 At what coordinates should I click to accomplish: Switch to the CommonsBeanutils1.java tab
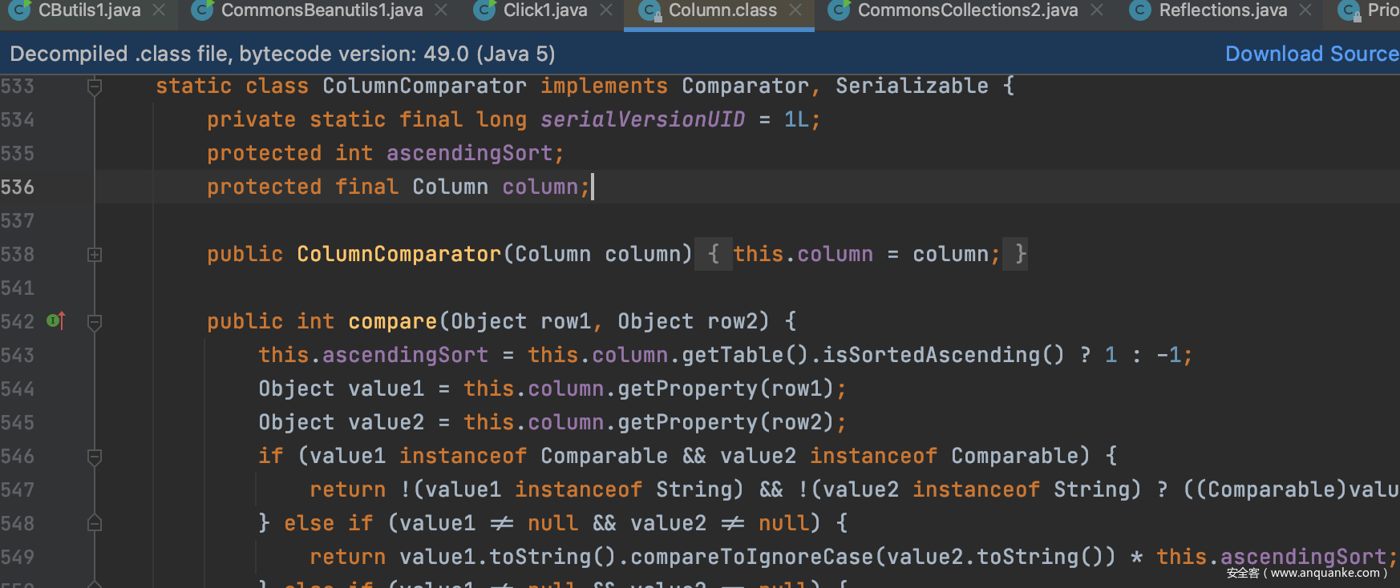[322, 10]
